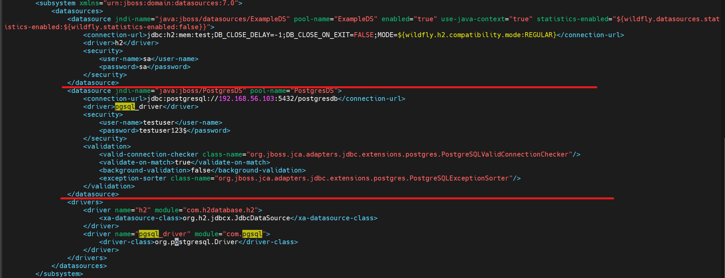This screenshot has height=278, width=725.
Task: Click the subsystem xmlns datasources:7.0 opening tag
Action: point(139,3)
